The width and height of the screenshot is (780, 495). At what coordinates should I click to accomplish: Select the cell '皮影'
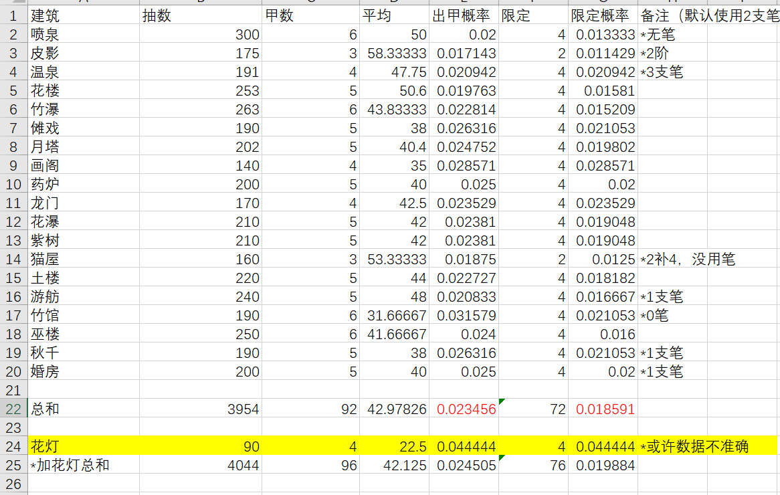(x=84, y=54)
